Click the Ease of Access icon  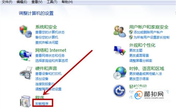119,91
